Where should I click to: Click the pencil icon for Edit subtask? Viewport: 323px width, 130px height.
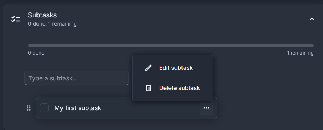pos(149,68)
